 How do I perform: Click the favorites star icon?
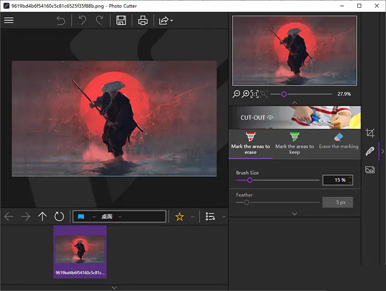[x=179, y=216]
